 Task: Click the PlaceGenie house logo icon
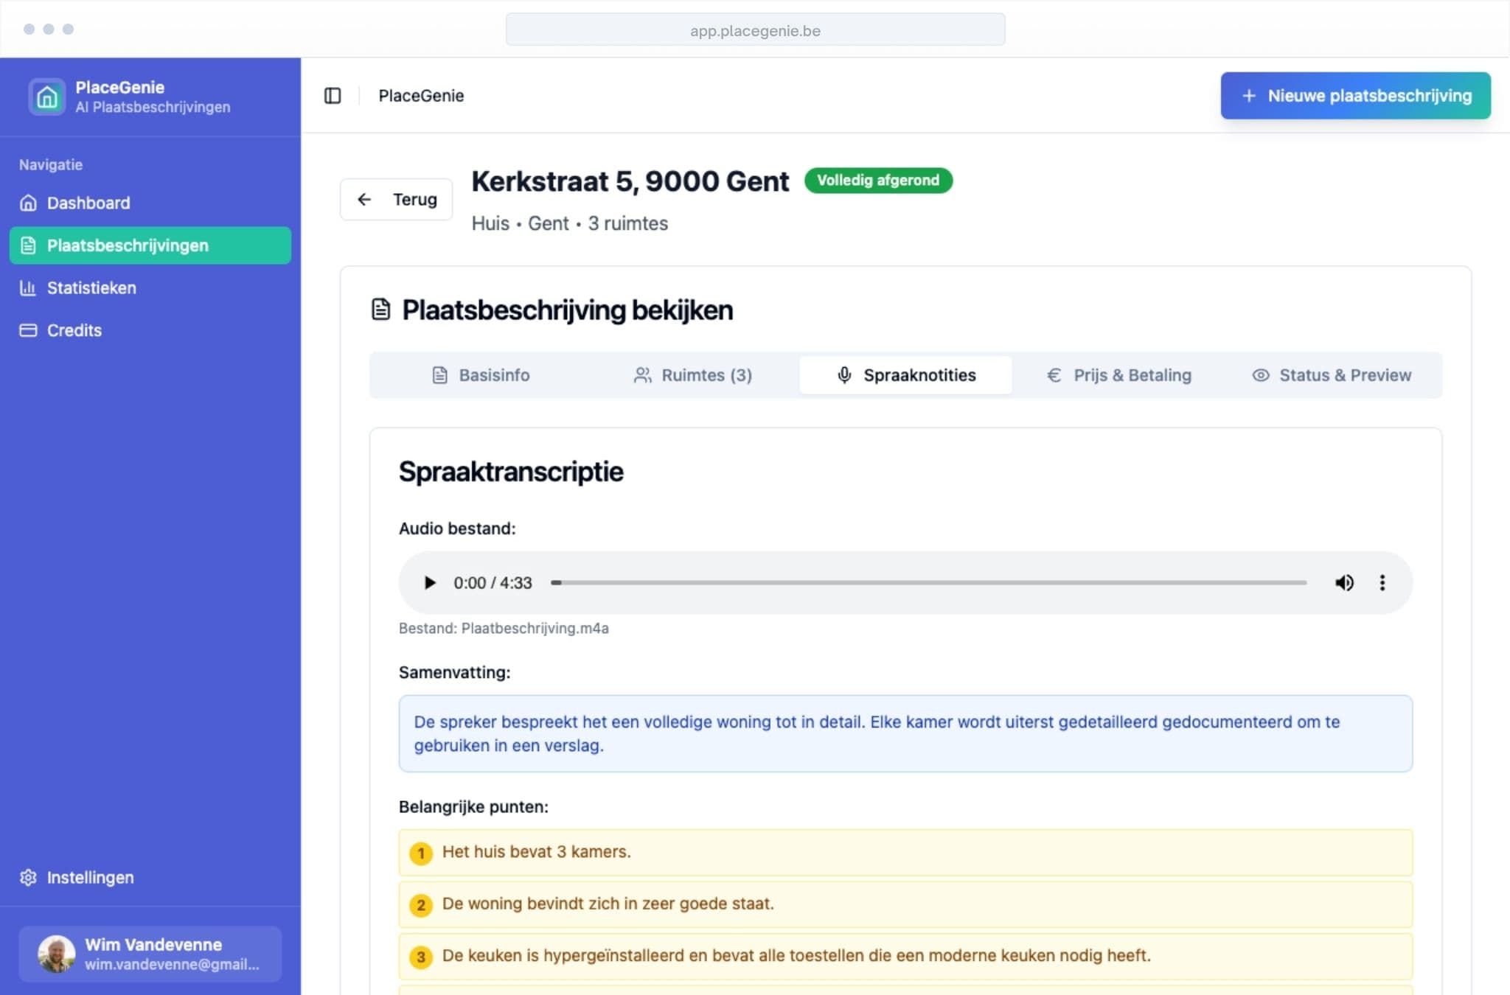(x=46, y=97)
